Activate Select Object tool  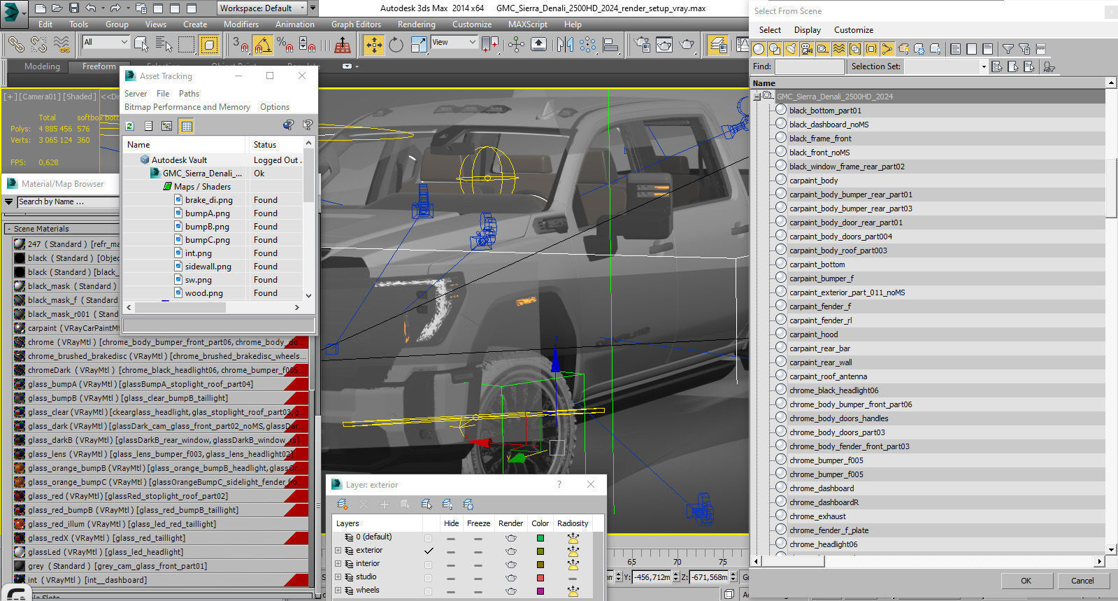click(x=141, y=45)
